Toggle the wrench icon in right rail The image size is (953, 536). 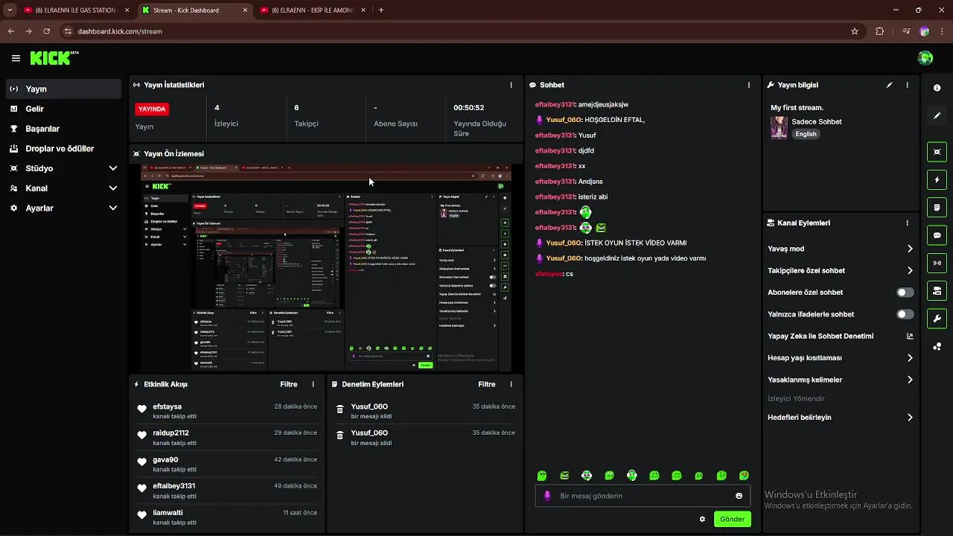[x=937, y=318]
